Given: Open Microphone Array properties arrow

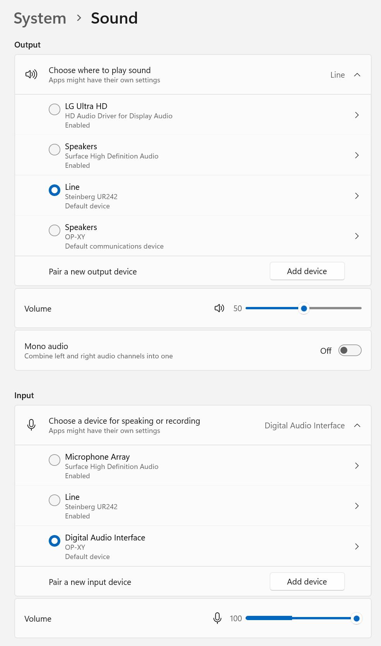Looking at the screenshot, I should point(357,466).
